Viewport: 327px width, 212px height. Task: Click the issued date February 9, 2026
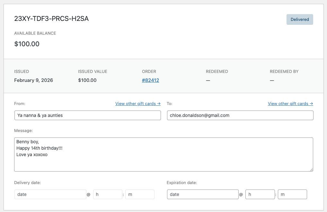33,80
